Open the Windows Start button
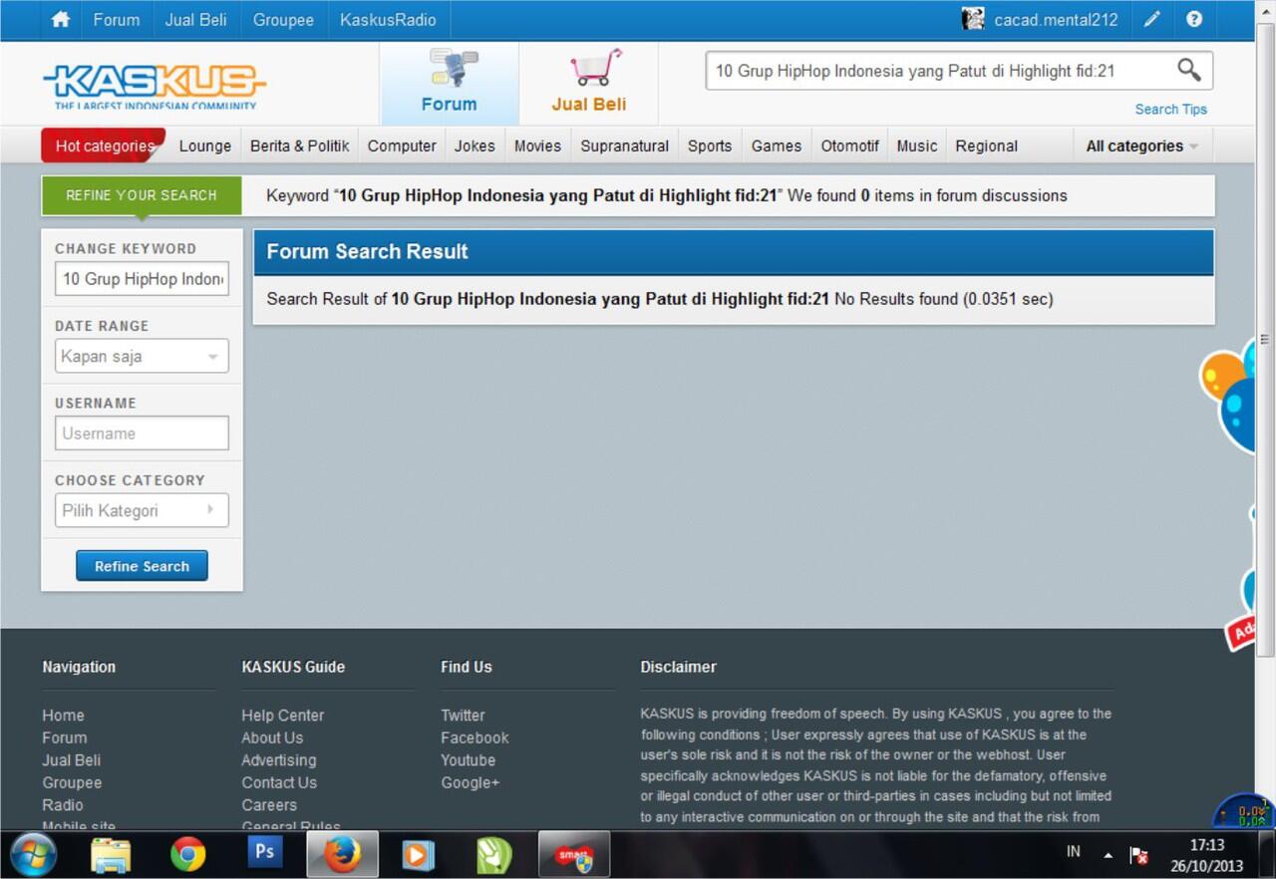Viewport: 1276px width, 879px height. point(33,854)
